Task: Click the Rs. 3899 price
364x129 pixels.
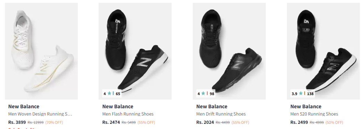Action: pos(17,122)
